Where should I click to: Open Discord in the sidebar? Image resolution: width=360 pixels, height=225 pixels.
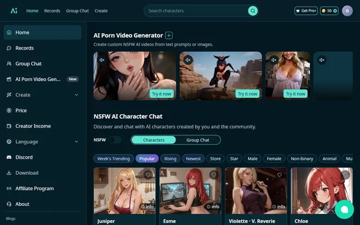click(42, 157)
